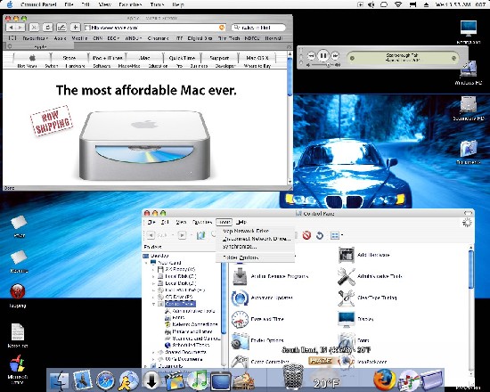Click the reload button in browser toolbar

pos(47,28)
